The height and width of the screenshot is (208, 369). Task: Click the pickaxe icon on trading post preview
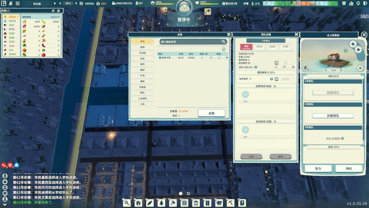(306, 68)
